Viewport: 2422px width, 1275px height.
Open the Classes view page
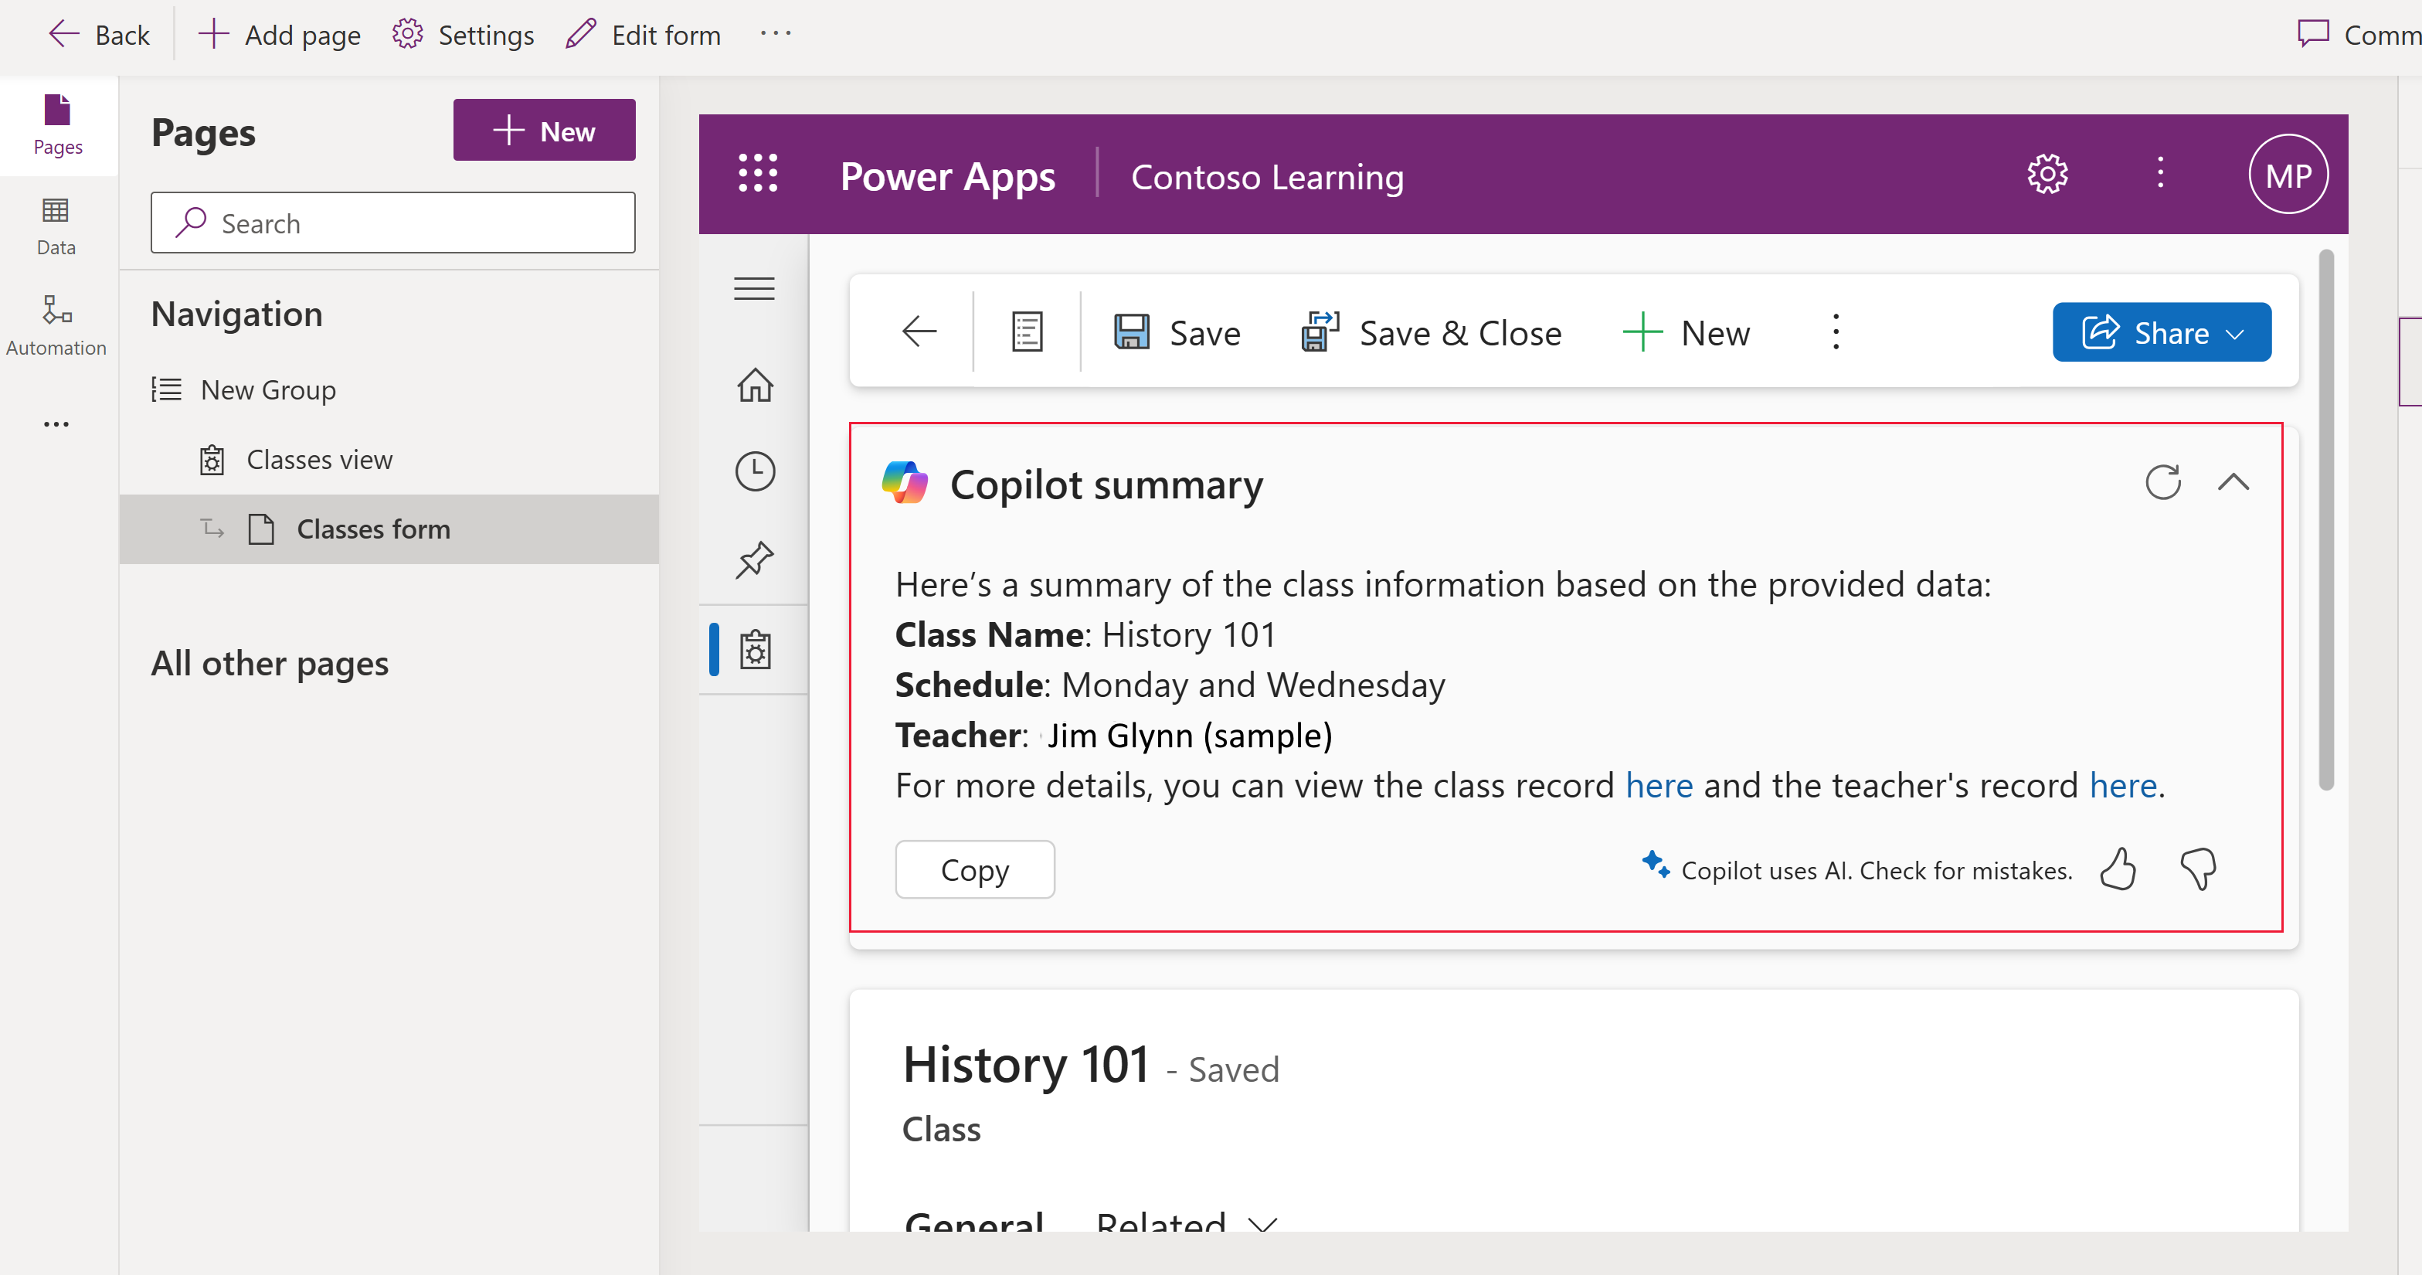[318, 460]
